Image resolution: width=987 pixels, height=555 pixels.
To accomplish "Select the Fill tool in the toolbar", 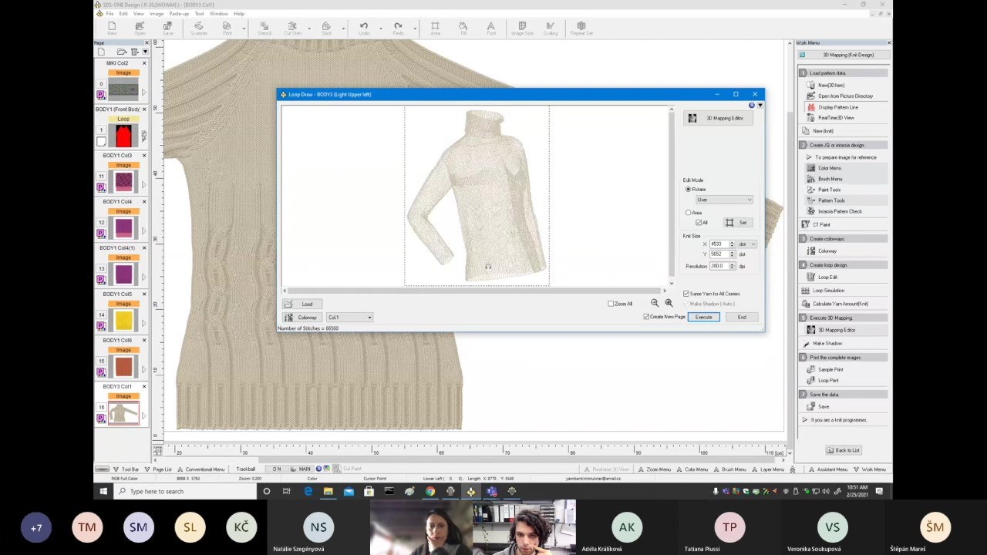I will [x=463, y=28].
